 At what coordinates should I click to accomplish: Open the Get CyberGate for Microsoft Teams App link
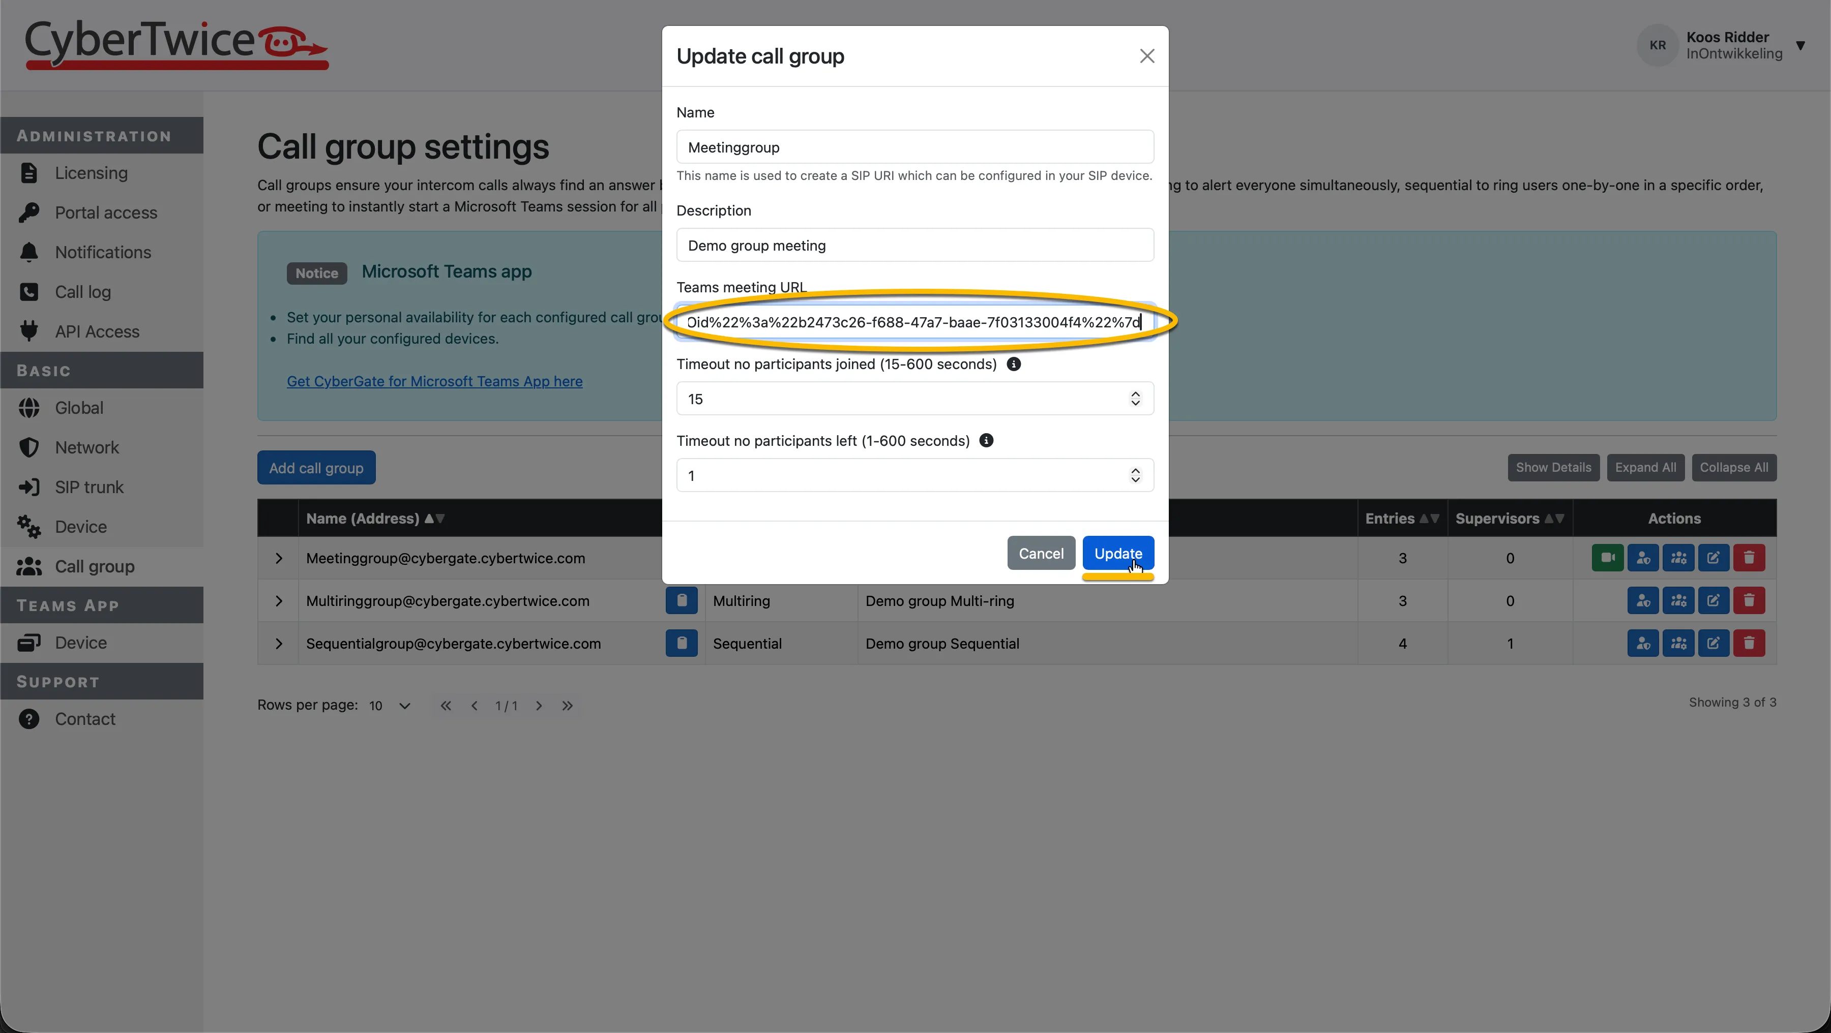click(x=434, y=381)
